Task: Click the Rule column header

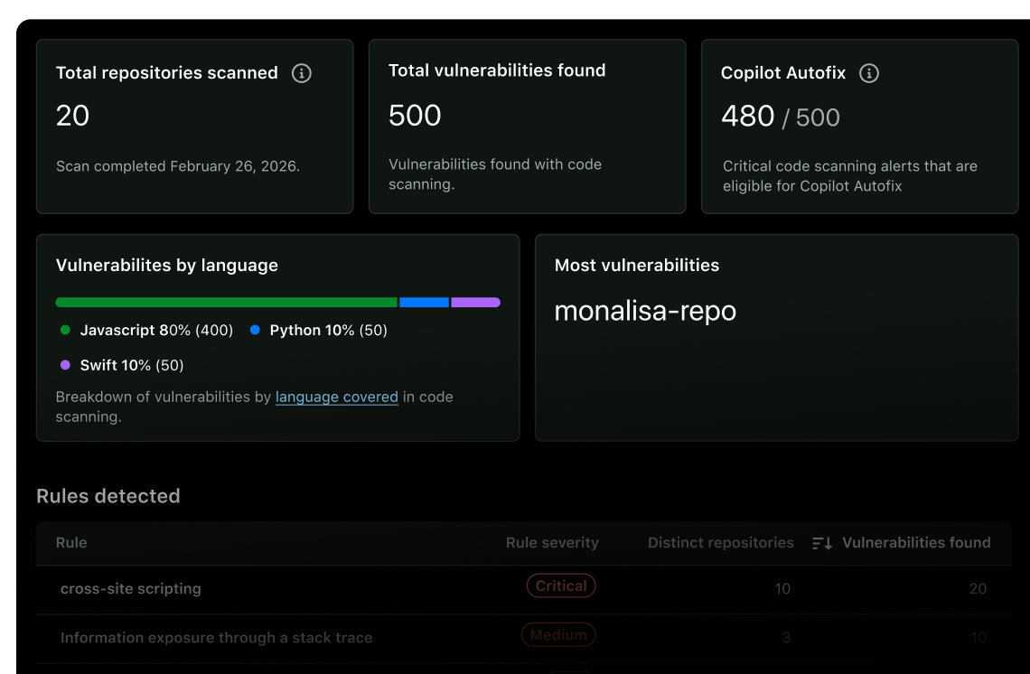Action: tap(71, 543)
